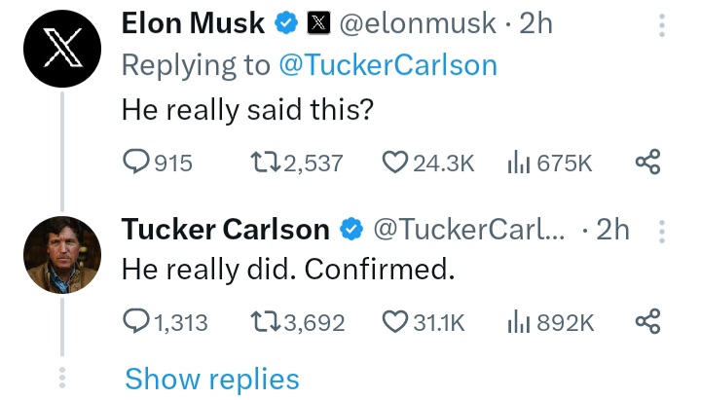701x400 pixels.
Task: Open more options menu on the second tweet
Action: [662, 232]
